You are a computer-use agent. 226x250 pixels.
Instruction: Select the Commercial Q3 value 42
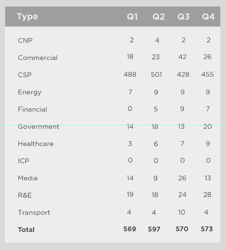point(182,57)
